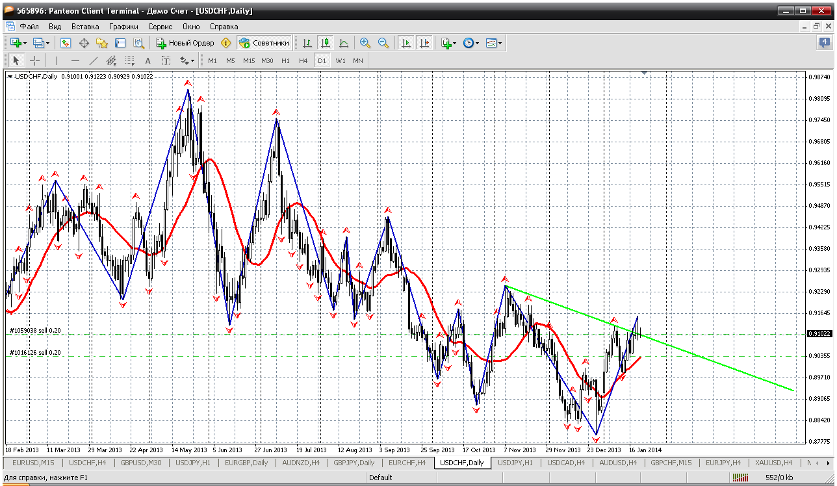Select the Fibonacci retracement tool
The image size is (837, 486).
click(x=129, y=60)
